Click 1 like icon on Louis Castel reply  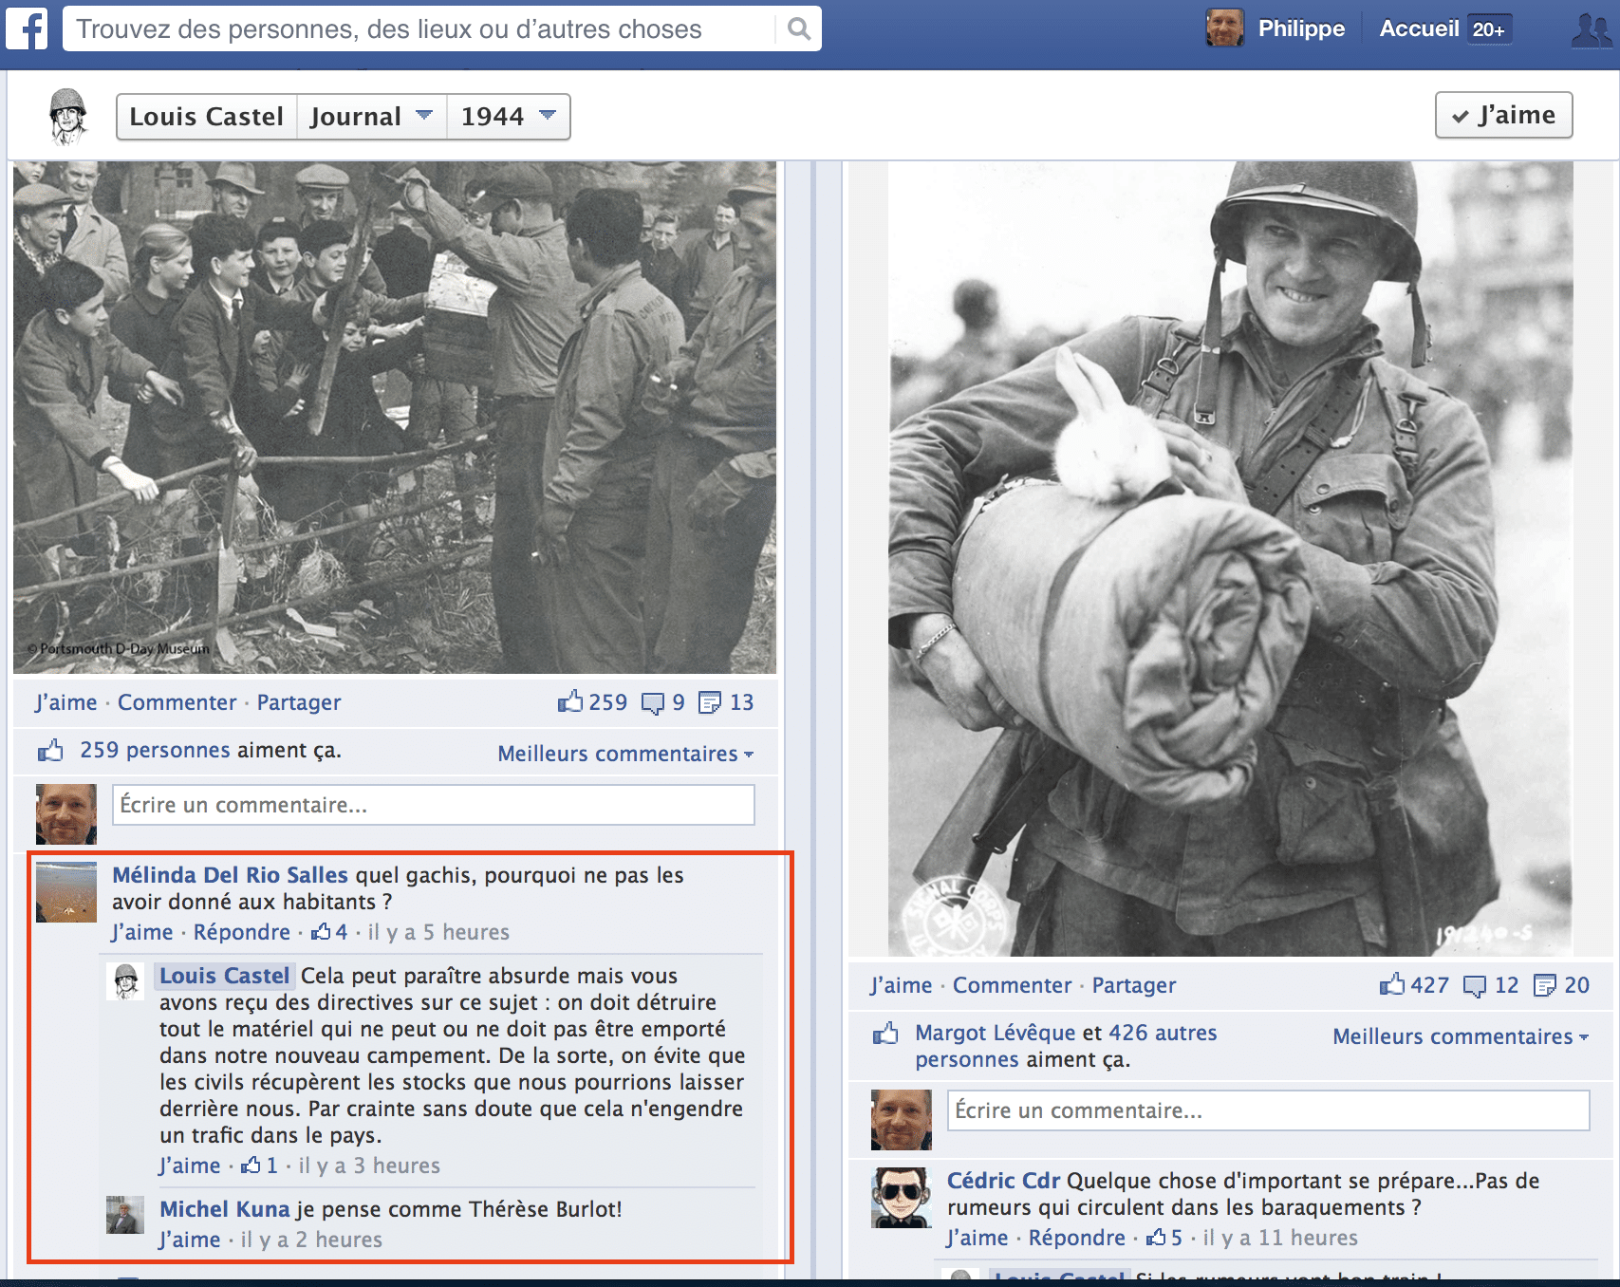click(251, 1166)
